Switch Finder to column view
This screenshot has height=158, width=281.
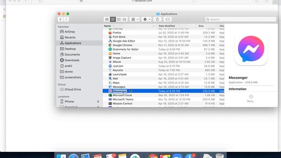pos(119,19)
